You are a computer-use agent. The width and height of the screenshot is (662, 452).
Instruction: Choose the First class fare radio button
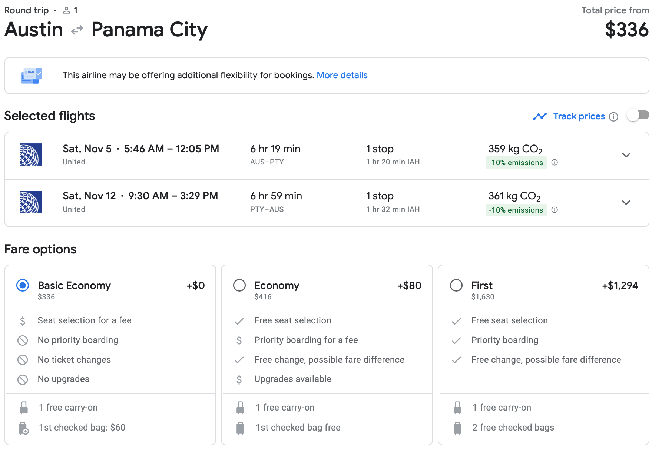[456, 285]
